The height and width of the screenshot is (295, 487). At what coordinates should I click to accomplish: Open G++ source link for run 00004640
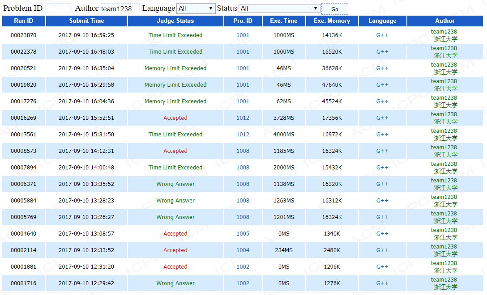click(x=382, y=234)
